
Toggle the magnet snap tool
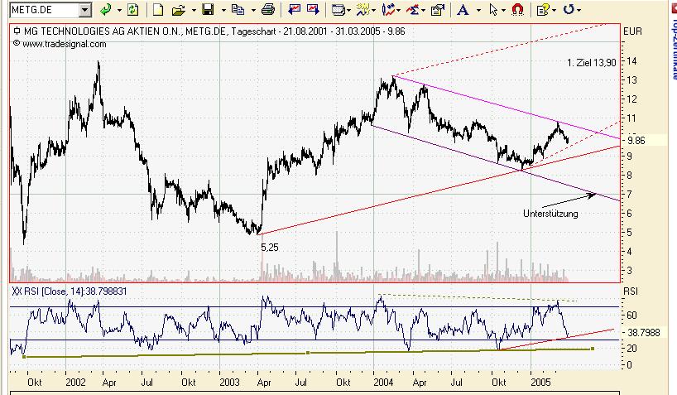coord(517,9)
